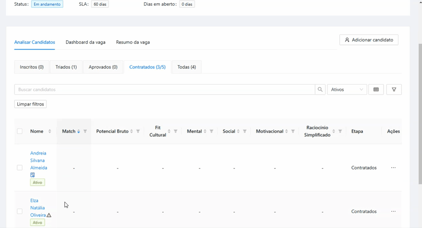Select the Elza Natália Oliveira checkbox
The width and height of the screenshot is (422, 228).
pyautogui.click(x=20, y=211)
